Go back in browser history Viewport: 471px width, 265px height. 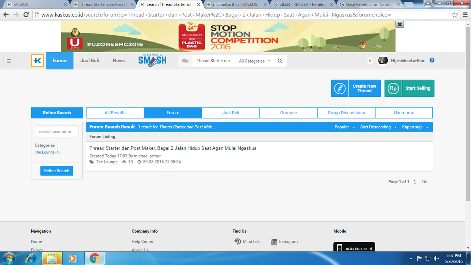click(x=6, y=15)
